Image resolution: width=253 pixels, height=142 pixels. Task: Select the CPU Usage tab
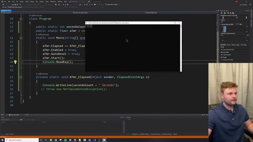click(244, 45)
